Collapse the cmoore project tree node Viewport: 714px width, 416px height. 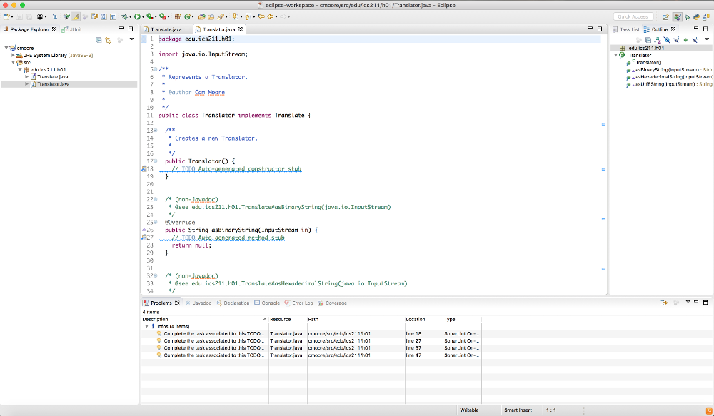[x=6, y=48]
